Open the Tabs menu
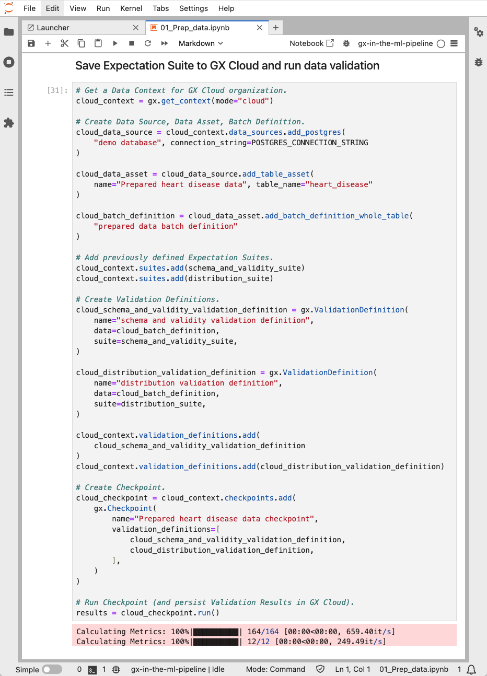Screen dimensions: 487x676 (x=161, y=8)
